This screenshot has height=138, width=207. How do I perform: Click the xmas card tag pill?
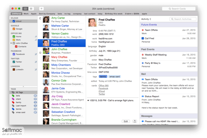click(115, 76)
